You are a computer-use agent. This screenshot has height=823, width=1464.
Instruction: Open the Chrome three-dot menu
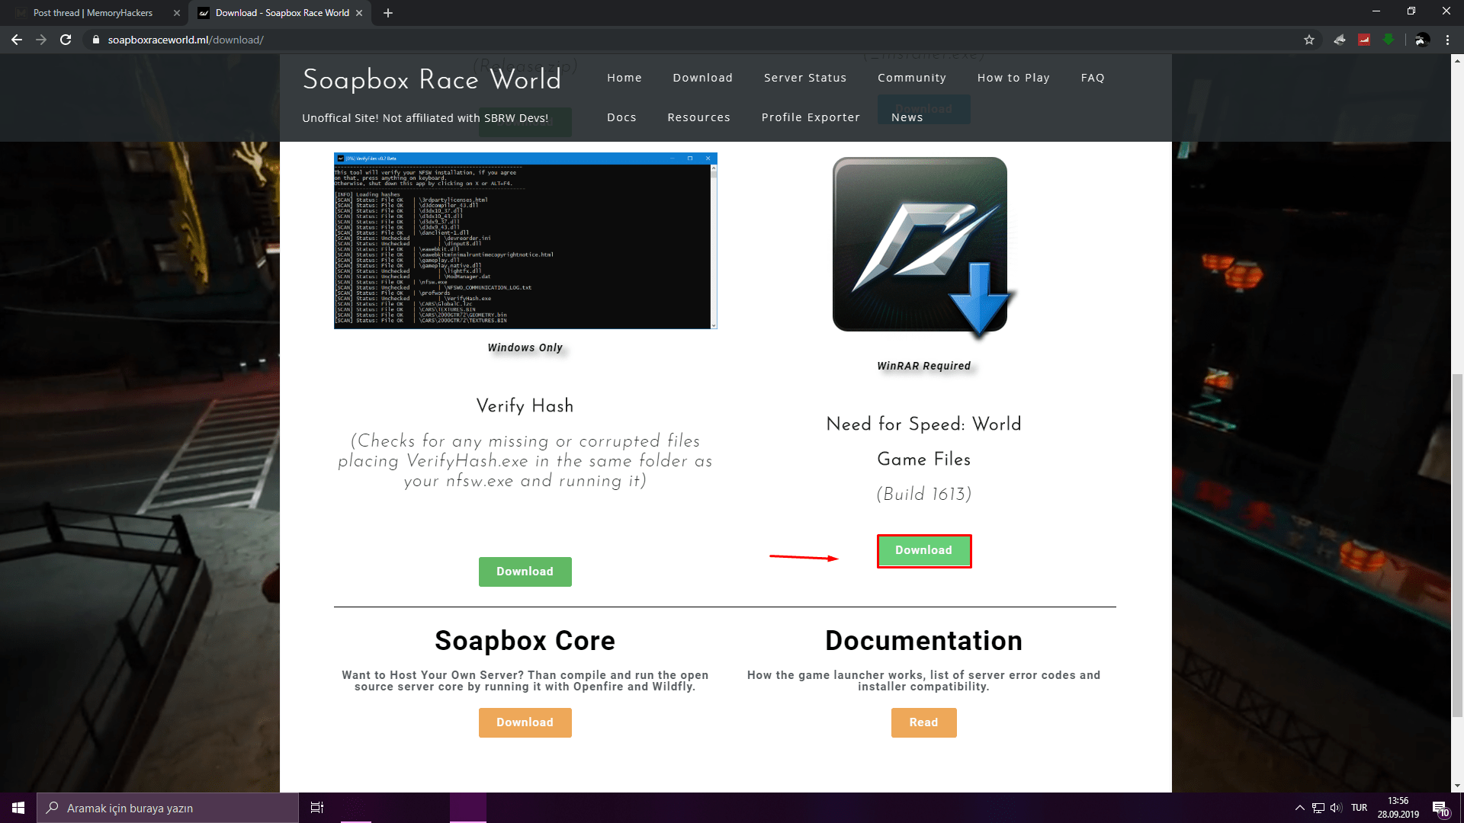coord(1447,40)
